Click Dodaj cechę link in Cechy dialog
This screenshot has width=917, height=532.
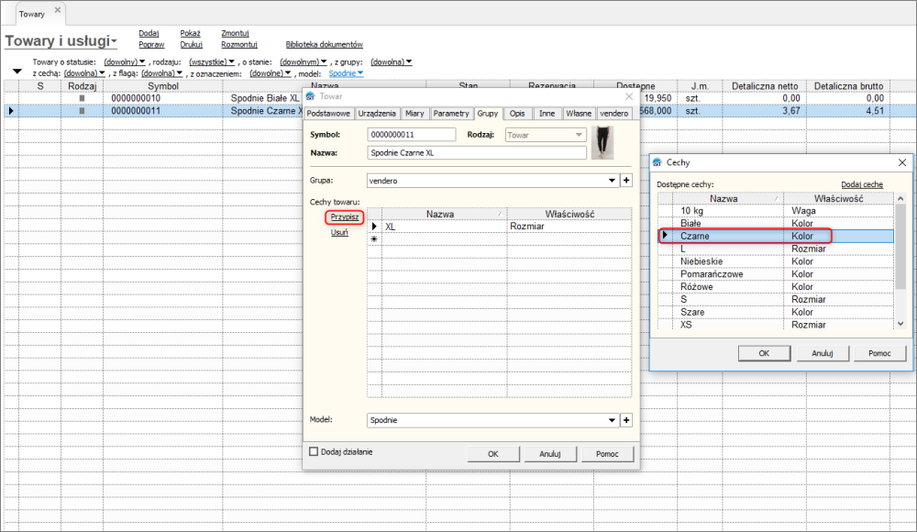click(862, 184)
